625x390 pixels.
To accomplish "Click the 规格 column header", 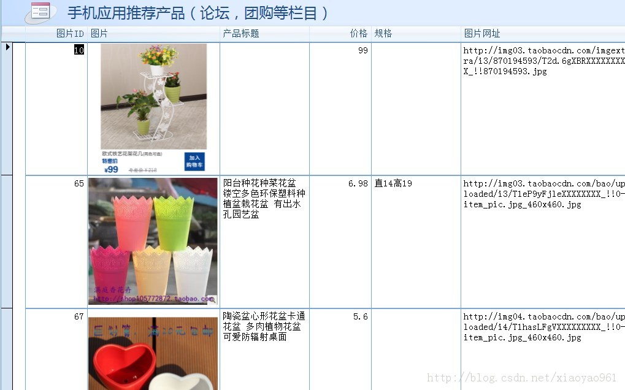I will (x=383, y=34).
